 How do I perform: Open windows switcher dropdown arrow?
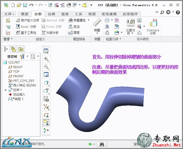[x=80, y=5]
